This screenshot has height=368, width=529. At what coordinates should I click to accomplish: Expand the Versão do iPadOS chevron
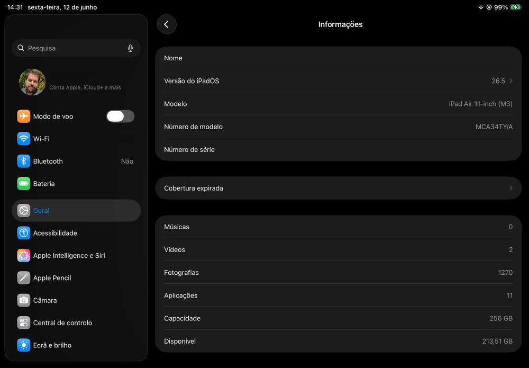pyautogui.click(x=511, y=80)
